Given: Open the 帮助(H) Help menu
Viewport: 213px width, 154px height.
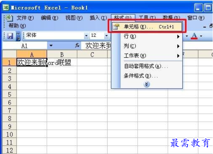Looking at the screenshot, I should [x=17, y=26].
